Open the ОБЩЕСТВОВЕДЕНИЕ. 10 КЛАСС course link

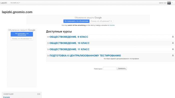click(69, 43)
